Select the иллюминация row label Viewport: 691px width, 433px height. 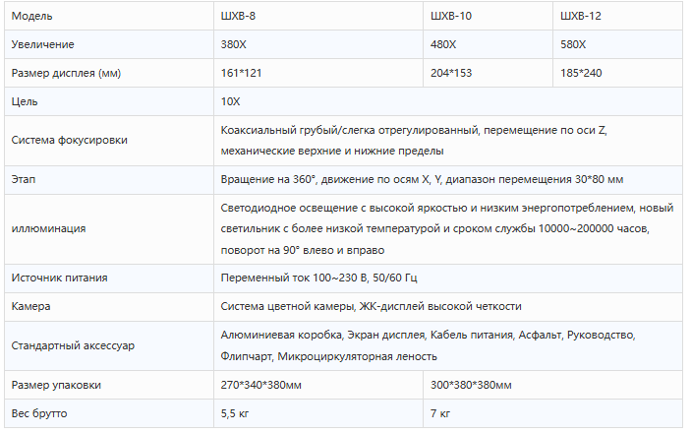[48, 228]
